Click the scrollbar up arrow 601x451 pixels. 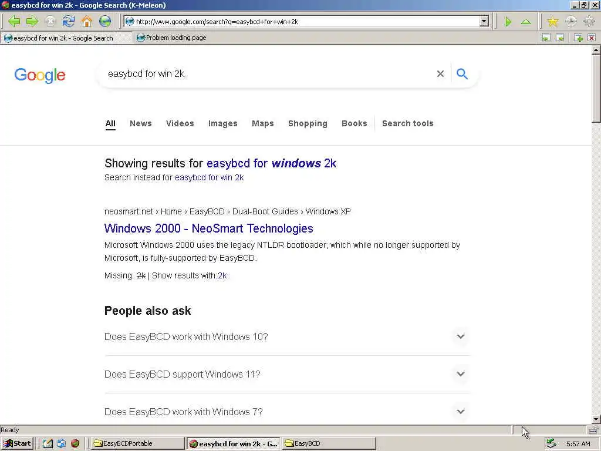[596, 50]
